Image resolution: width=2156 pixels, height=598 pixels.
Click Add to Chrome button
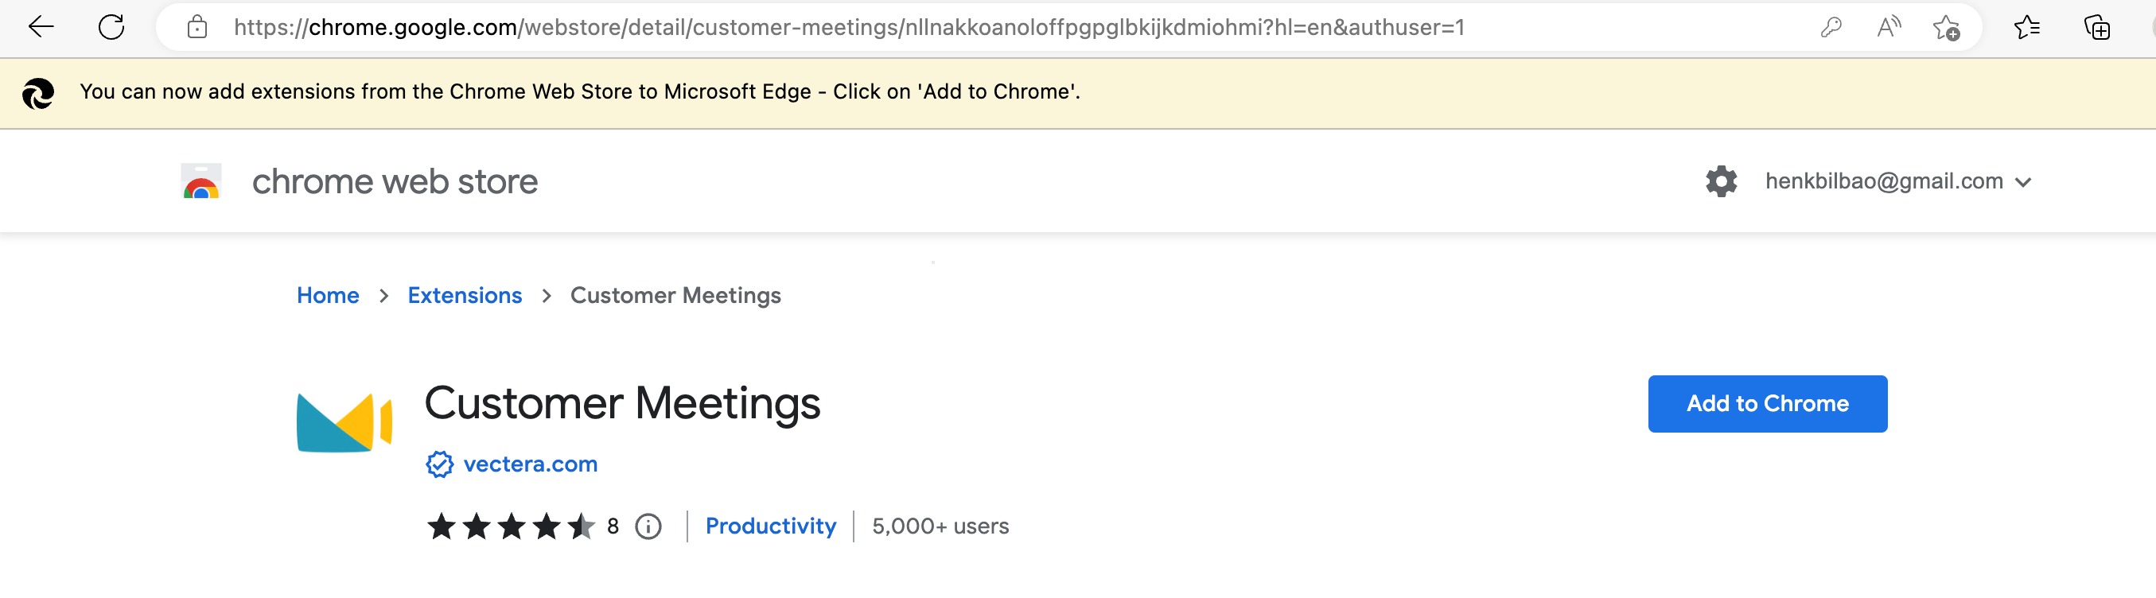(x=1767, y=404)
